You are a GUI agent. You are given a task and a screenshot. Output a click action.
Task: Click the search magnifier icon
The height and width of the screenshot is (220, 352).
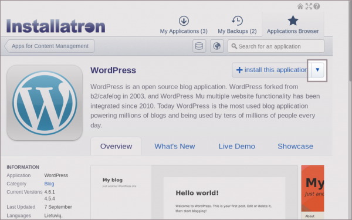(234, 46)
